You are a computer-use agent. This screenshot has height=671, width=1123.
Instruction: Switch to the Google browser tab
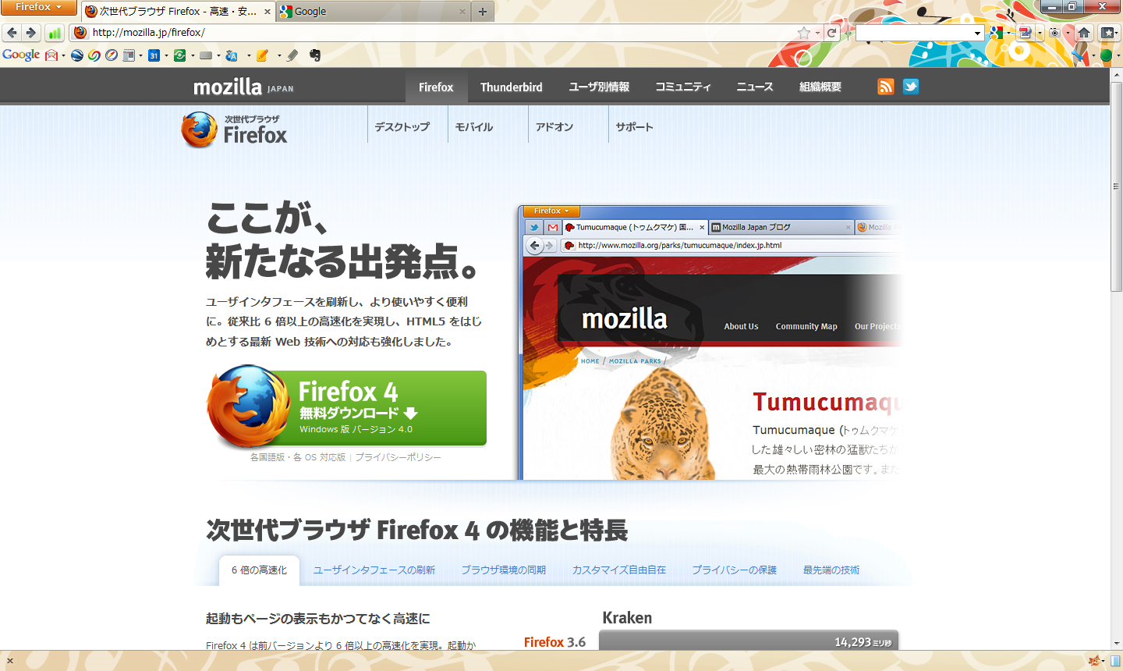tap(374, 12)
